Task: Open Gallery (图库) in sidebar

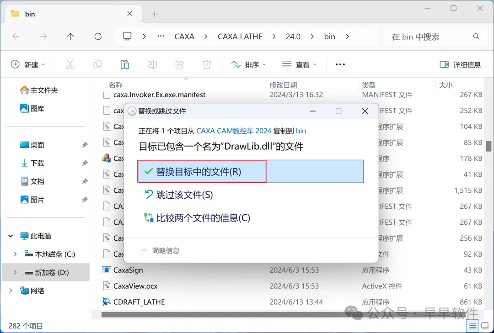Action: tap(32, 109)
